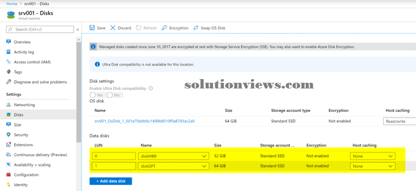Click info icon in managed disks encryption banner
Screen dimensions: 416x191
coord(93,47)
